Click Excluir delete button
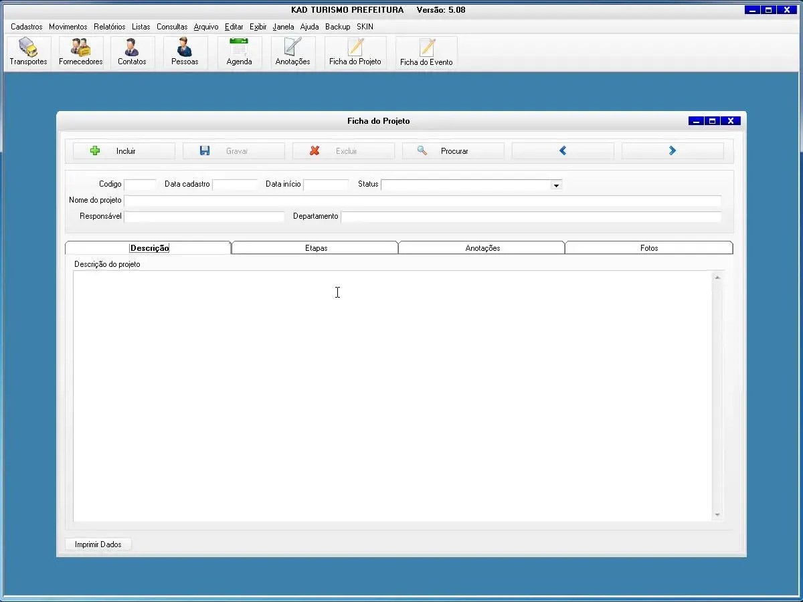803x602 pixels. (343, 151)
